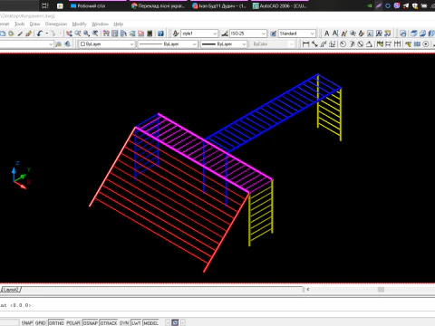Select the Single Line Text tool
This screenshot has height=326, width=435.
[335, 34]
